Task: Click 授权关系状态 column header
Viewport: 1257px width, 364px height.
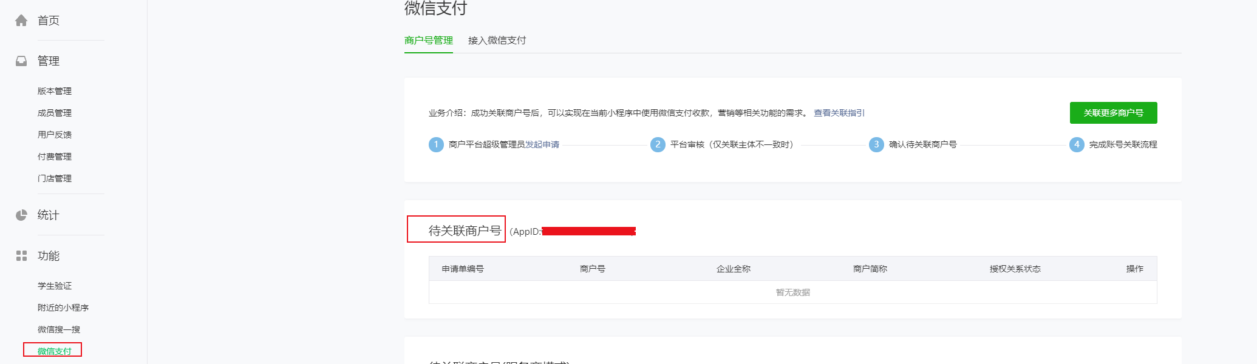Action: click(x=1015, y=269)
